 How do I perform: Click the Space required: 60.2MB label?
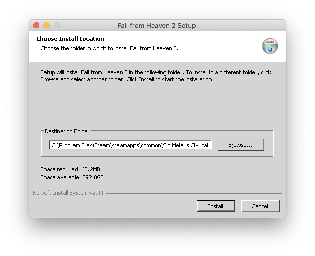pos(70,169)
